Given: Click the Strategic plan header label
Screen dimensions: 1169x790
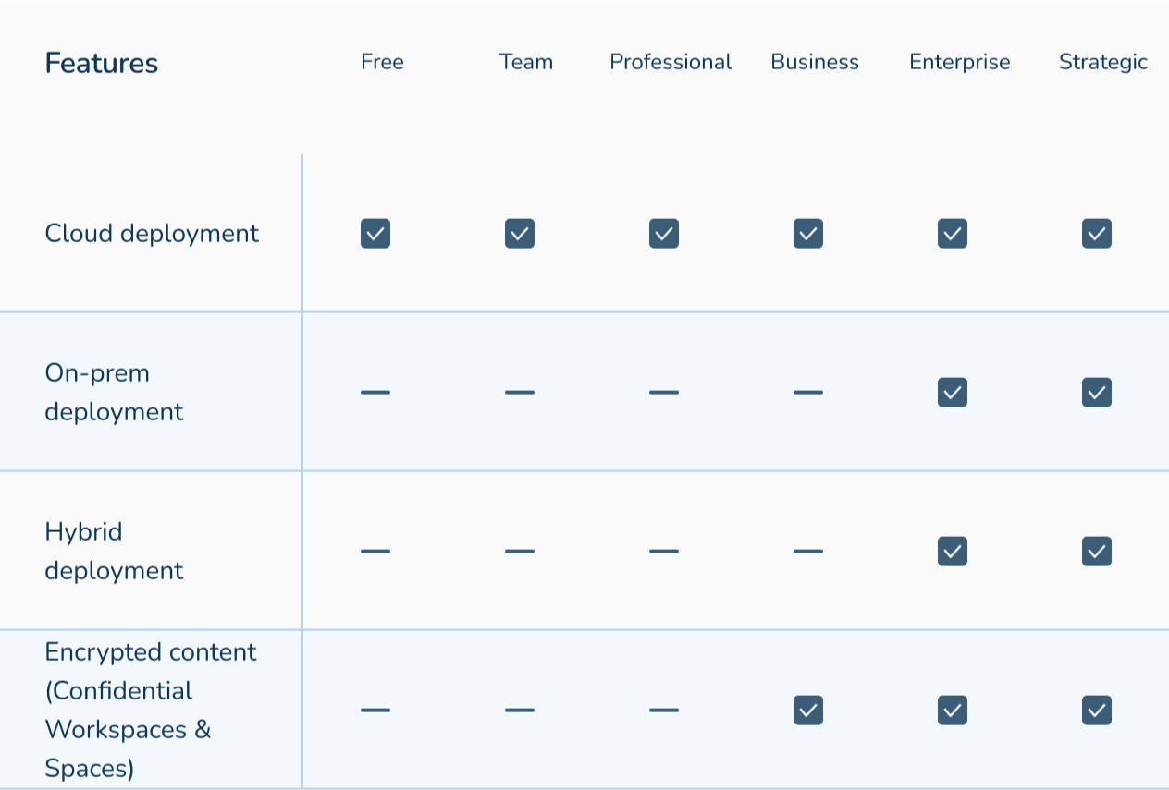Looking at the screenshot, I should [1102, 62].
